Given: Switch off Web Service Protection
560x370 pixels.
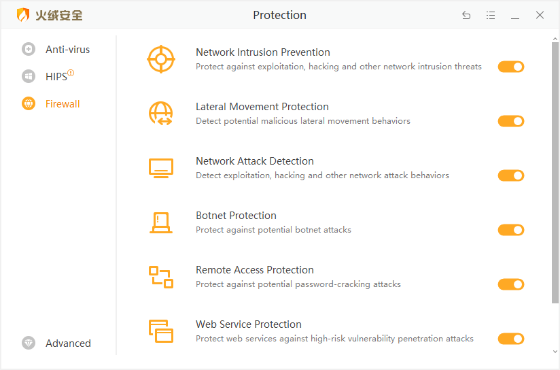Looking at the screenshot, I should [x=511, y=339].
